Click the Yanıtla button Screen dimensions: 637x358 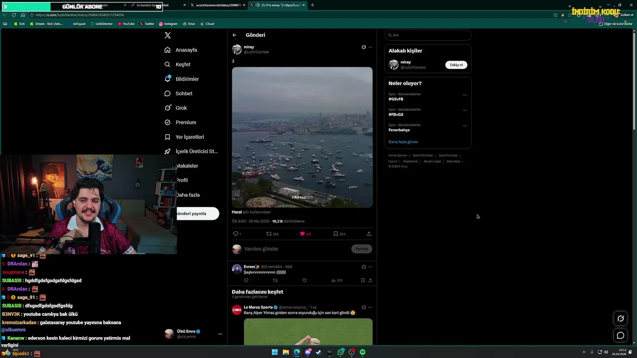362,249
